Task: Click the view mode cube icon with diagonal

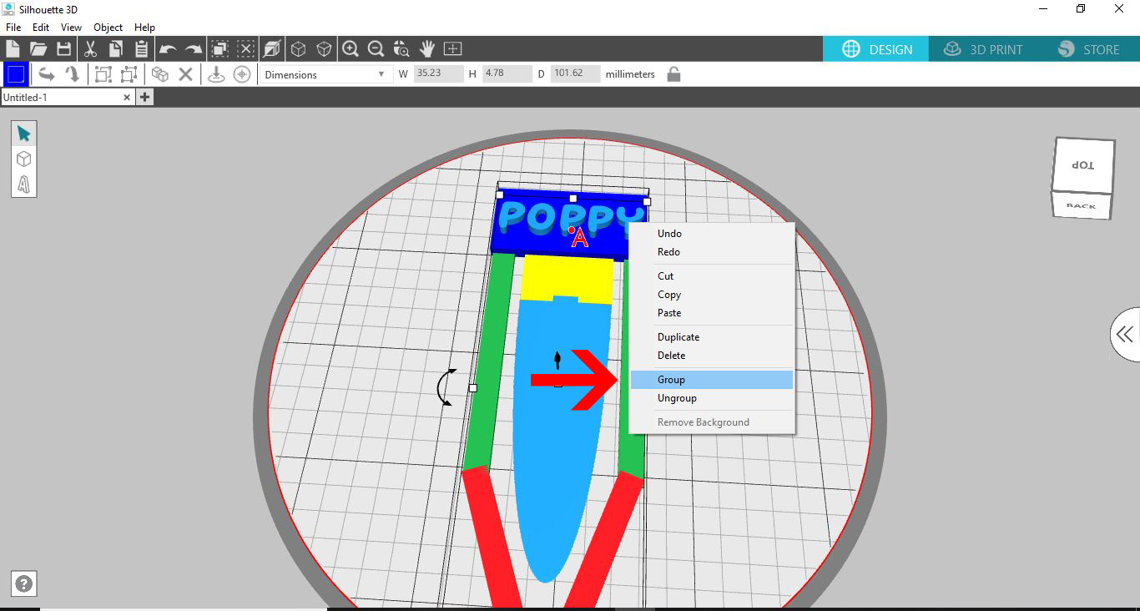Action: 272,48
